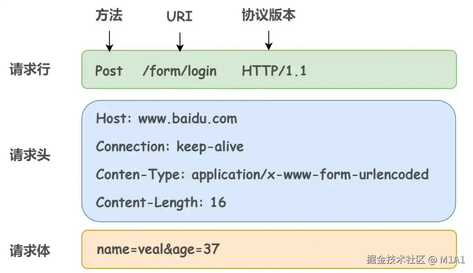Click the application/x-www-form-urlencoded value
This screenshot has height=273, width=473.
tap(310, 174)
